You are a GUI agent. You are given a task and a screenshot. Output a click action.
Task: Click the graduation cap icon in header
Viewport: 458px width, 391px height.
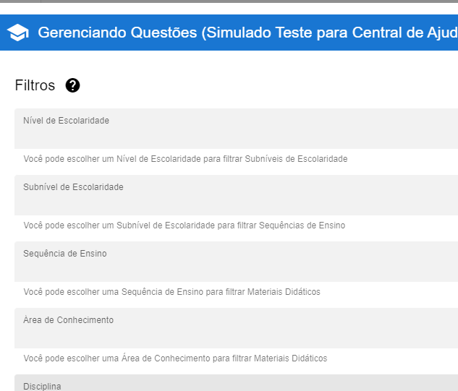tap(18, 33)
